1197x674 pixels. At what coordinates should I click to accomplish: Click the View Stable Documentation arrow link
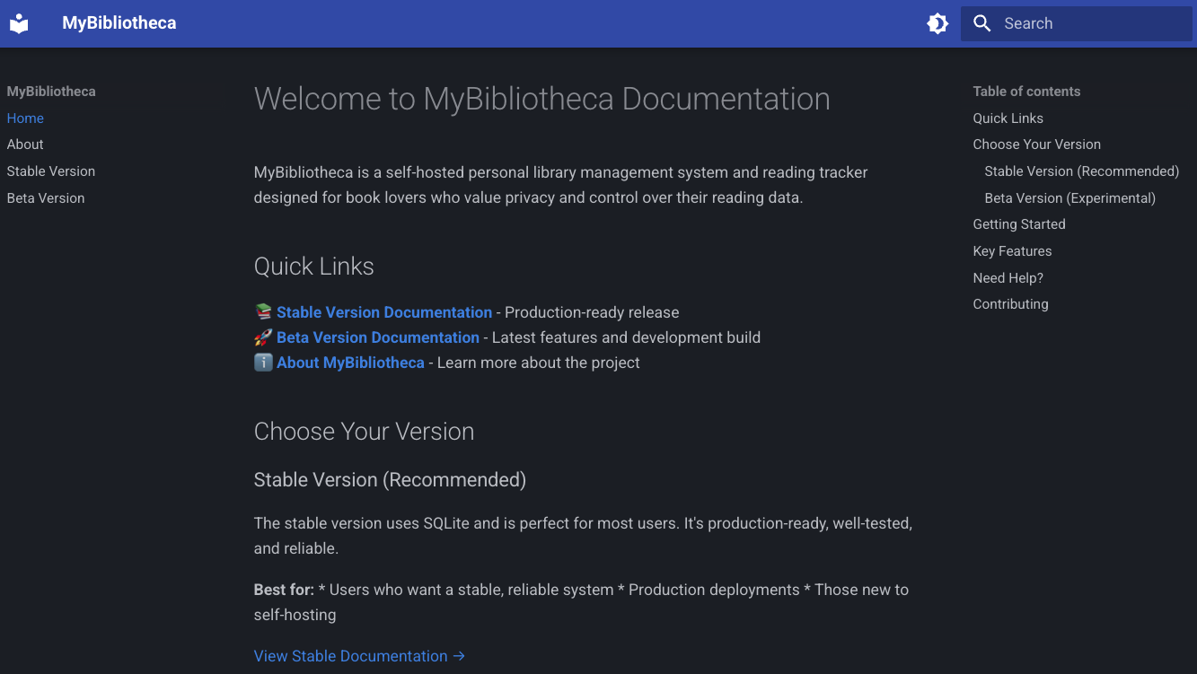pyautogui.click(x=358, y=656)
